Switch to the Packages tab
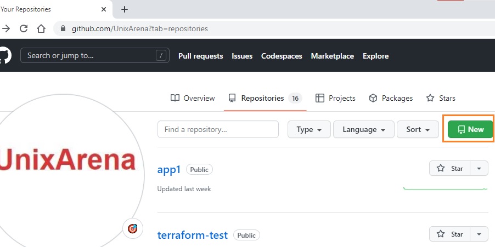This screenshot has width=495, height=247. point(391,98)
